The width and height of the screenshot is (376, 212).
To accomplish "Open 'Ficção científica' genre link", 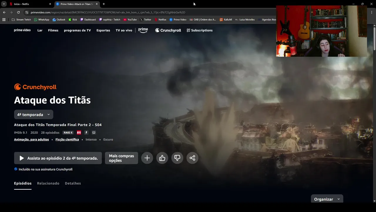I will (67, 140).
